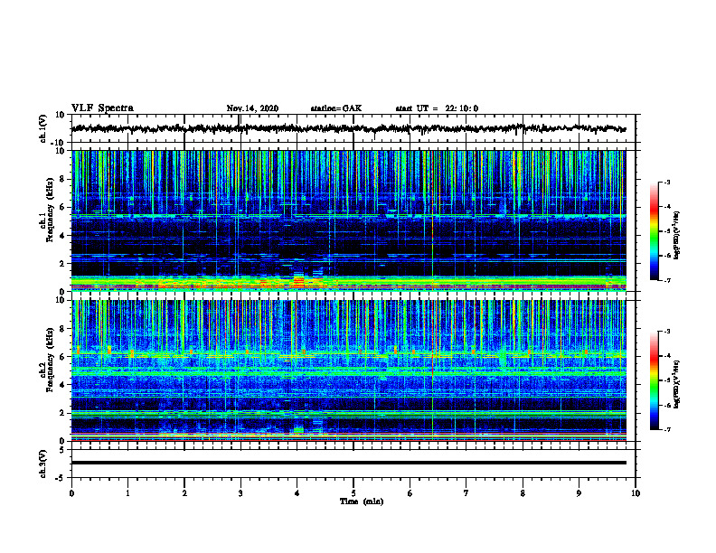Click the "4" kHz tick on ch.2 frequency axis
The width and height of the screenshot is (716, 553).
[x=62, y=385]
